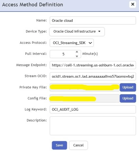This screenshot has height=154, width=139.
Task: Decrease Pull Interval with down arrow
Action: (77, 56)
